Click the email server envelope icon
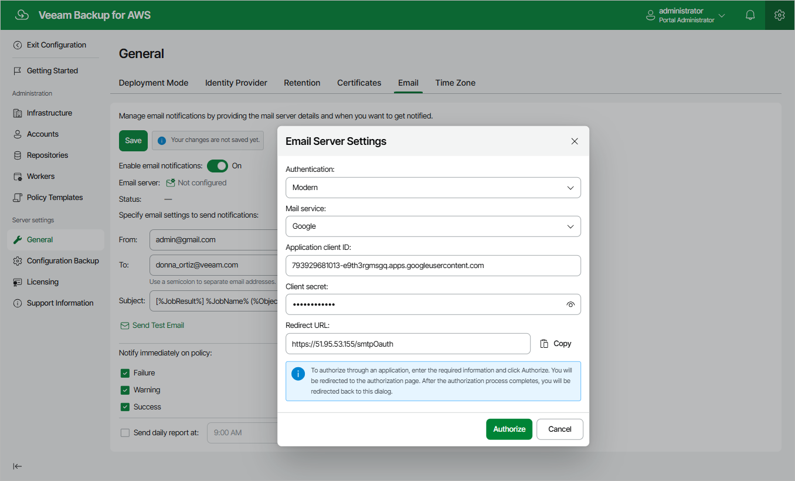Viewport: 795px width, 481px height. click(x=171, y=183)
